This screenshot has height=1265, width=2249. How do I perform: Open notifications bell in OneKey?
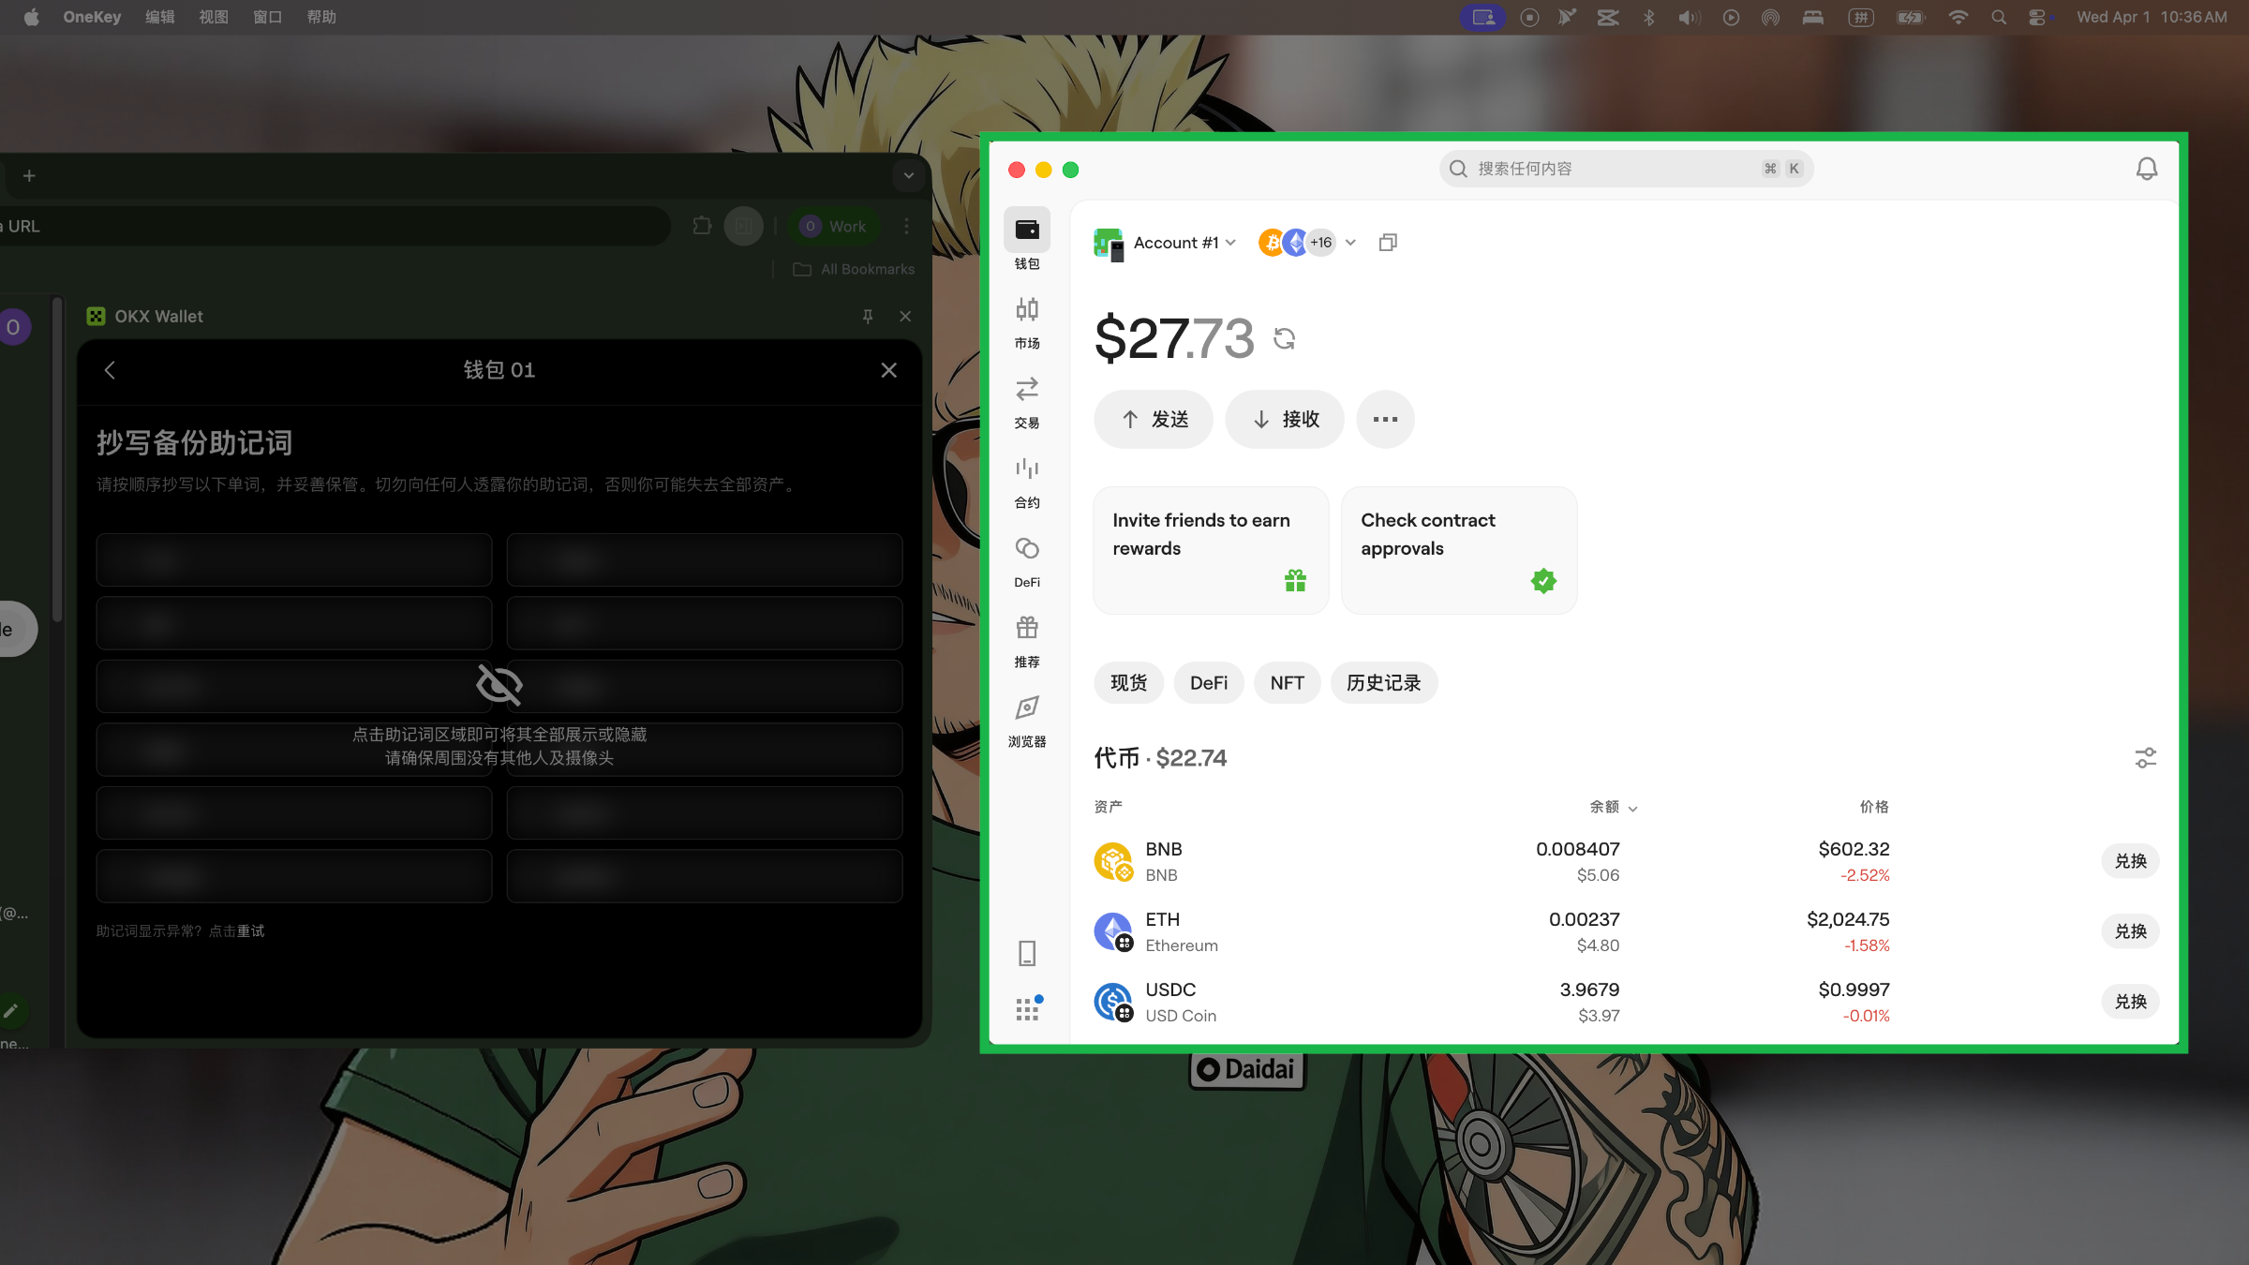(x=2146, y=169)
